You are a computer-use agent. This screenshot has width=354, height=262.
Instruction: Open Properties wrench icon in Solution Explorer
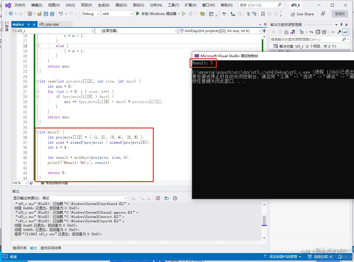coord(339,32)
